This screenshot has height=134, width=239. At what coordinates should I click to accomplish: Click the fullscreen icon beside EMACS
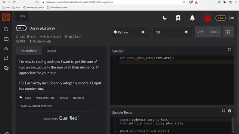pyautogui.click(x=228, y=32)
